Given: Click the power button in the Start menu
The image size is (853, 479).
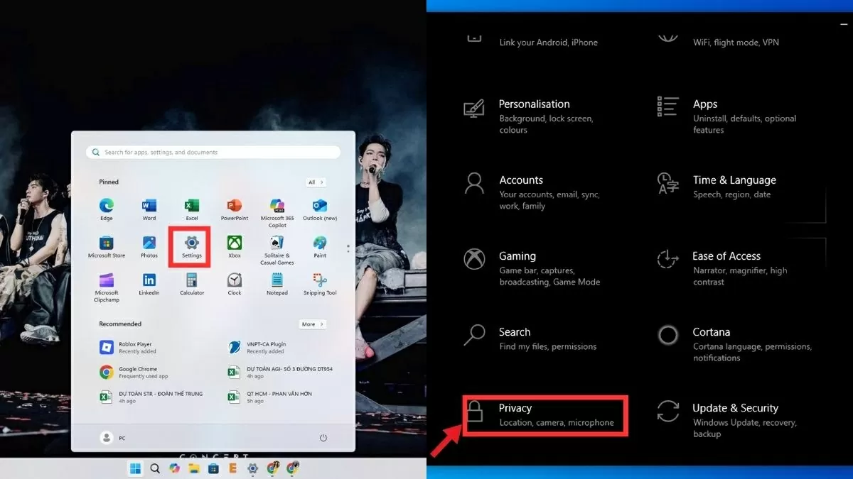Looking at the screenshot, I should [x=322, y=439].
